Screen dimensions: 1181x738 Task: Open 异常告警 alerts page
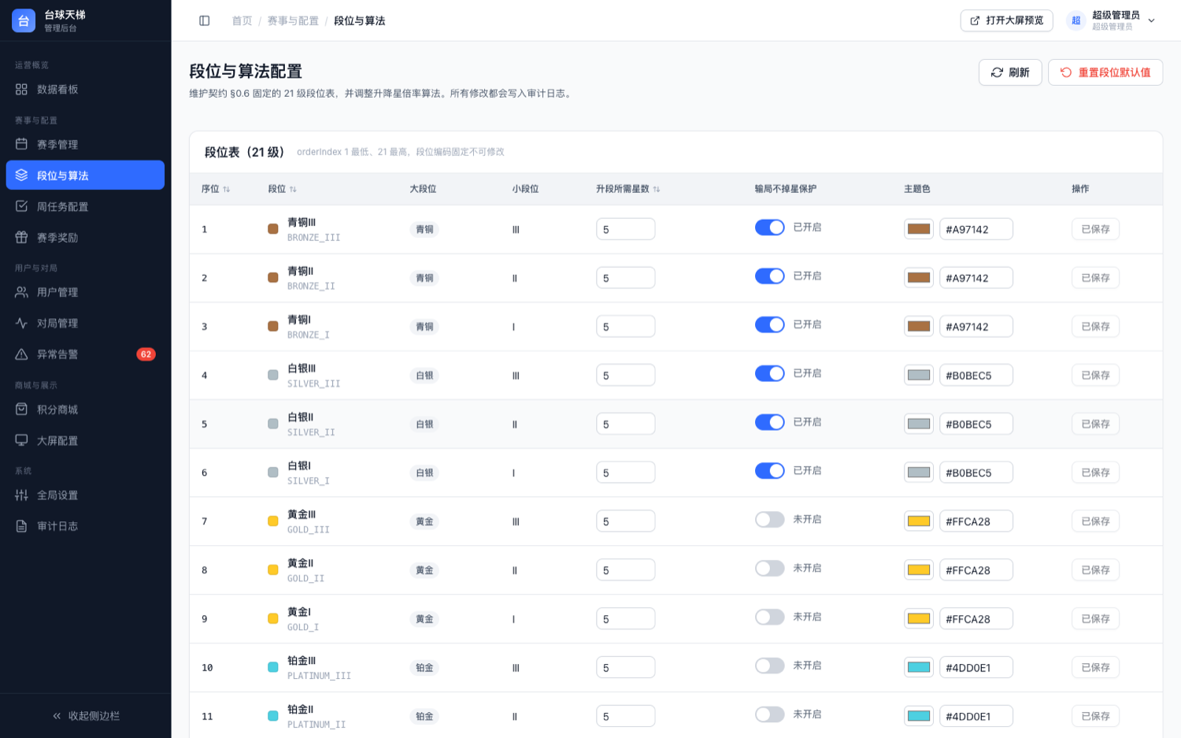85,354
